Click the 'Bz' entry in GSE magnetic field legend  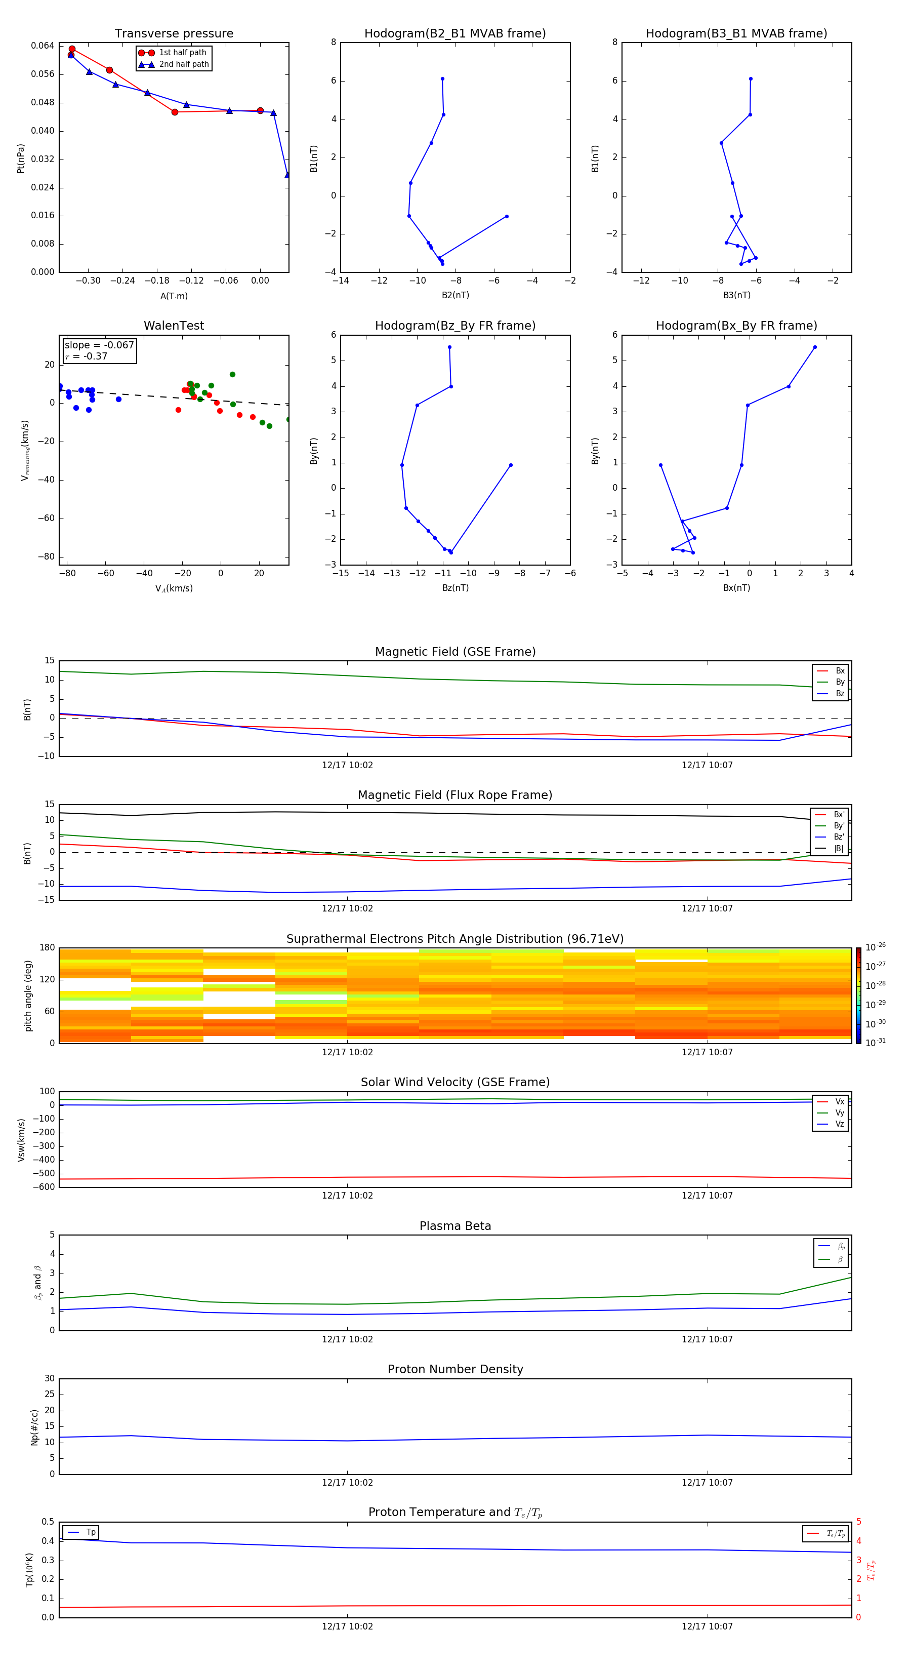point(831,693)
